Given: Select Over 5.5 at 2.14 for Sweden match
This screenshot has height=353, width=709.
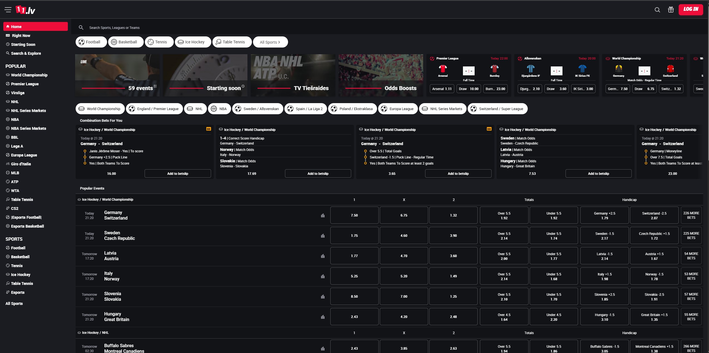Looking at the screenshot, I should point(504,236).
